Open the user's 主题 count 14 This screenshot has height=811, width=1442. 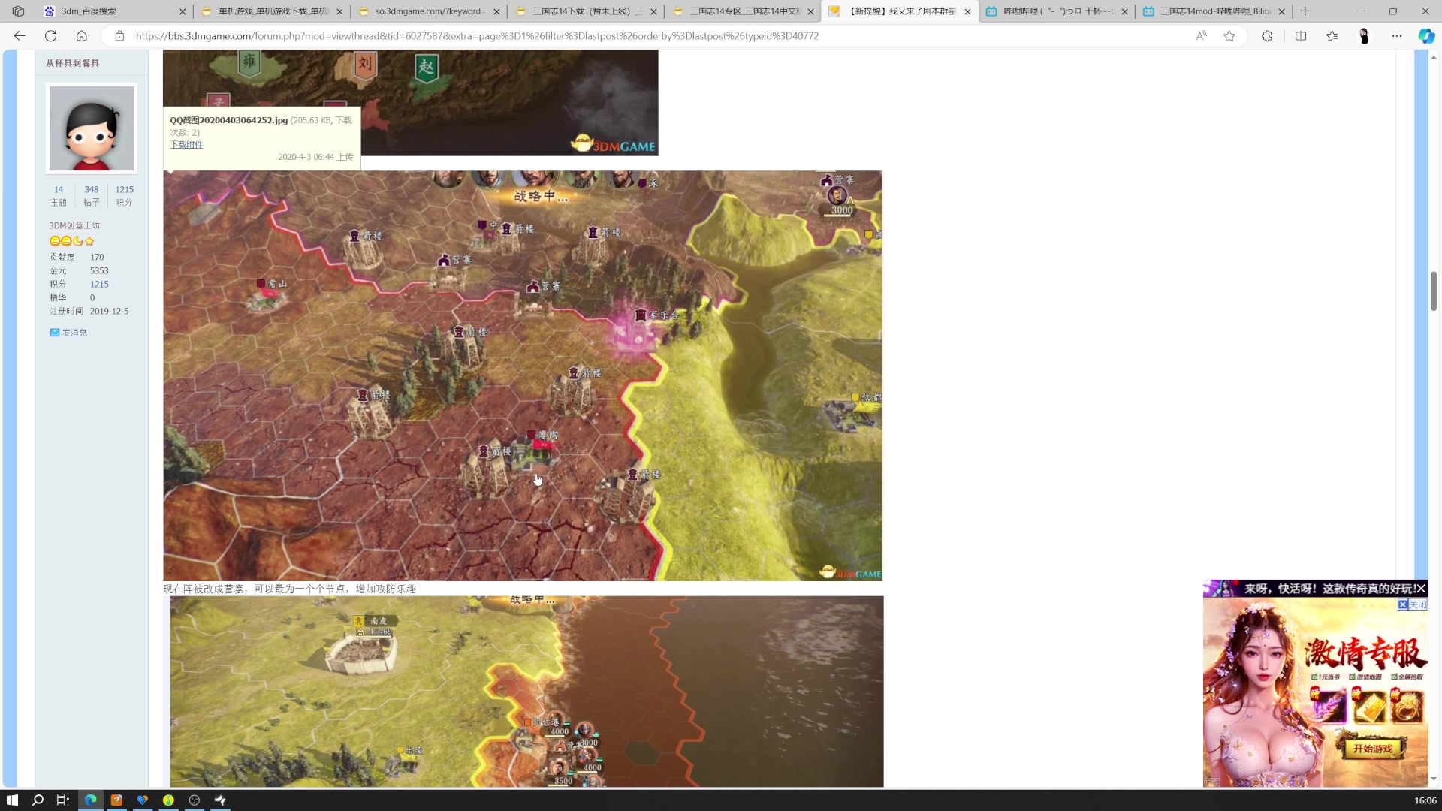[59, 190]
